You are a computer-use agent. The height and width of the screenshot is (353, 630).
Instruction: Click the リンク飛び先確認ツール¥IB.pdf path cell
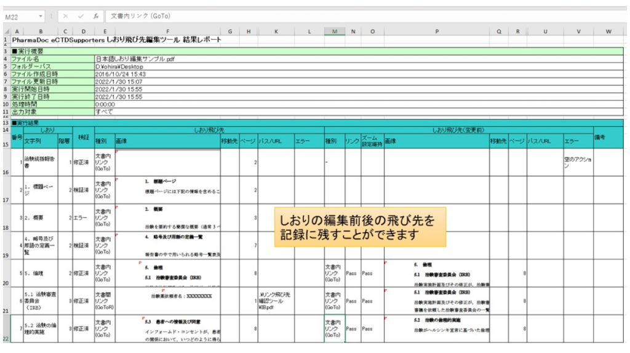click(276, 301)
